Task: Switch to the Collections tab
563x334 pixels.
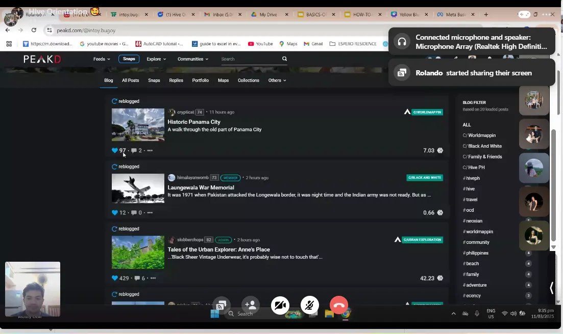Action: pyautogui.click(x=249, y=80)
